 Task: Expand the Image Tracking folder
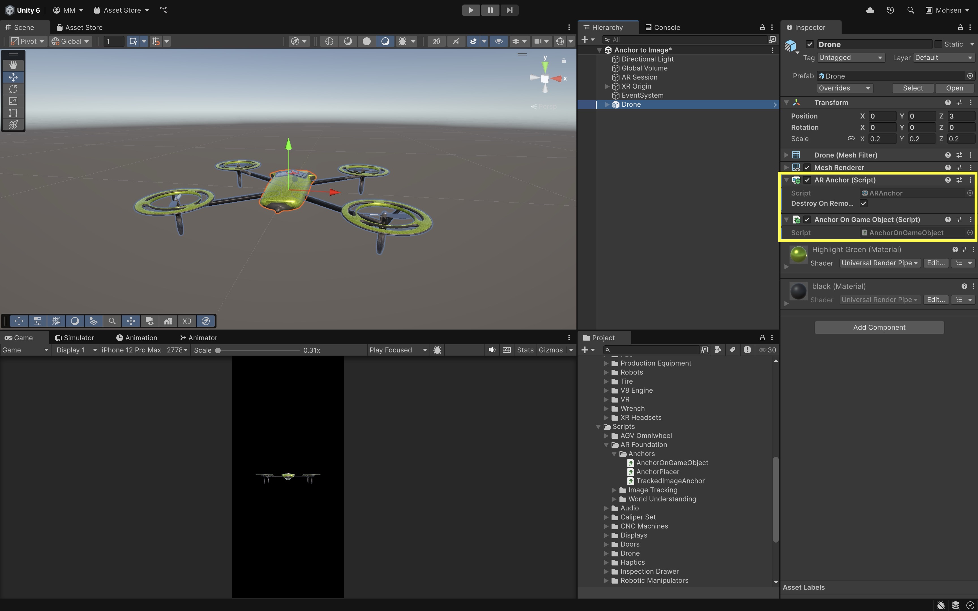click(x=614, y=490)
